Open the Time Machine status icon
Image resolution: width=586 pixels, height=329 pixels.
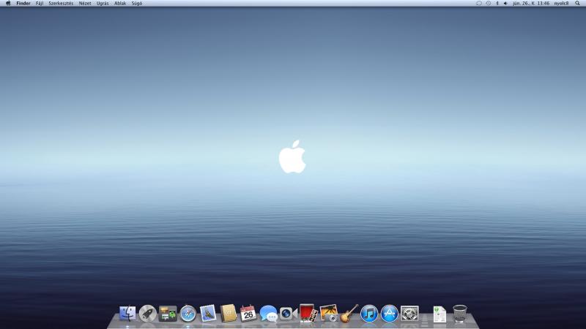[x=489, y=4]
